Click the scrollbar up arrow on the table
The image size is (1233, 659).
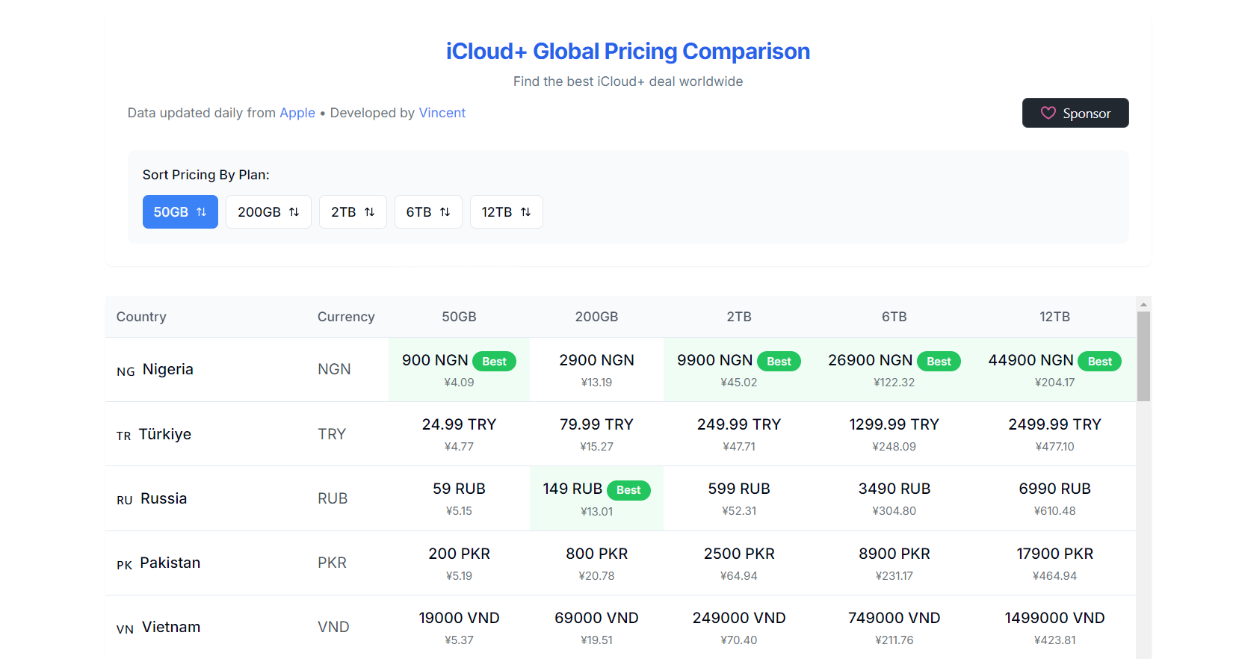point(1143,304)
